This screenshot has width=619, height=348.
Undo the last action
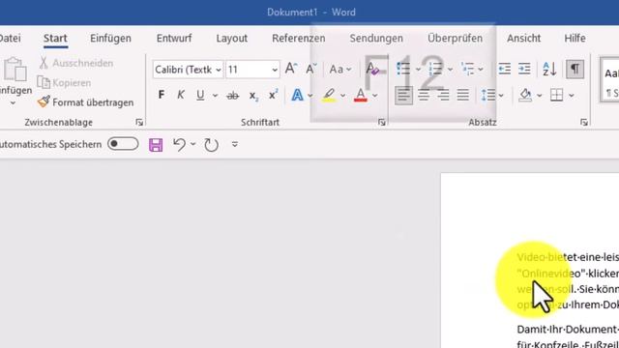click(180, 144)
